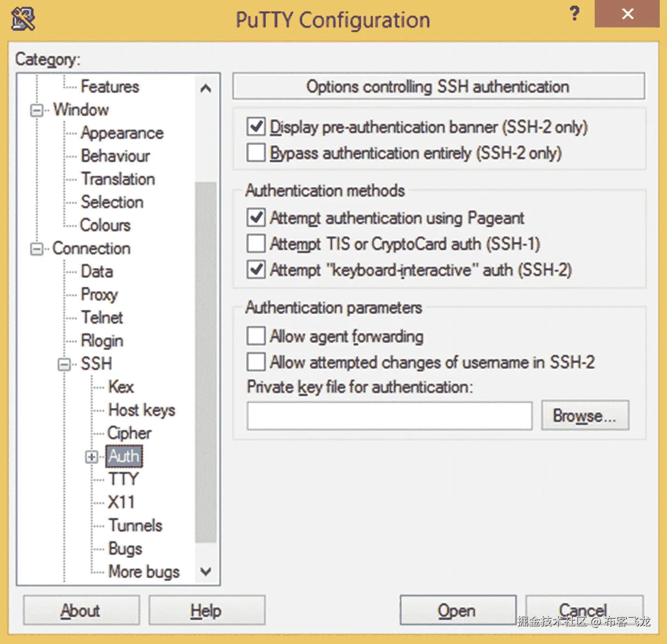This screenshot has width=667, height=644.
Task: Collapse the SSH tree node
Action: [x=64, y=364]
